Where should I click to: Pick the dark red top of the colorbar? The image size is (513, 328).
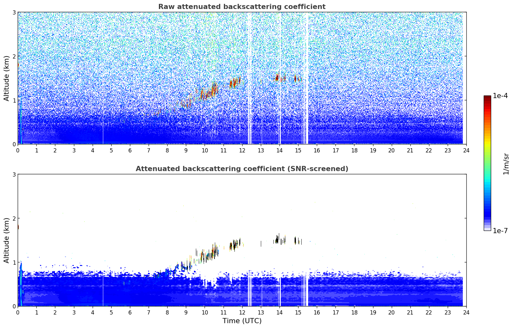click(x=487, y=98)
